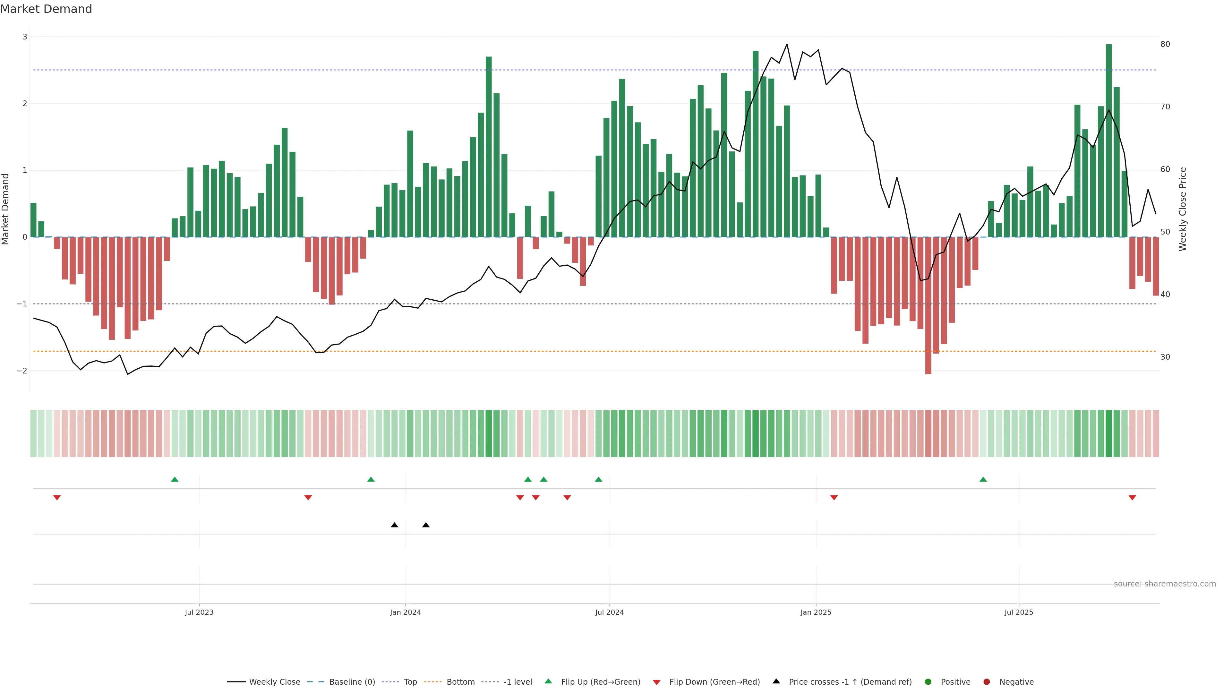
Task: Click the red Flip Down legend triangle
Action: pyautogui.click(x=657, y=682)
